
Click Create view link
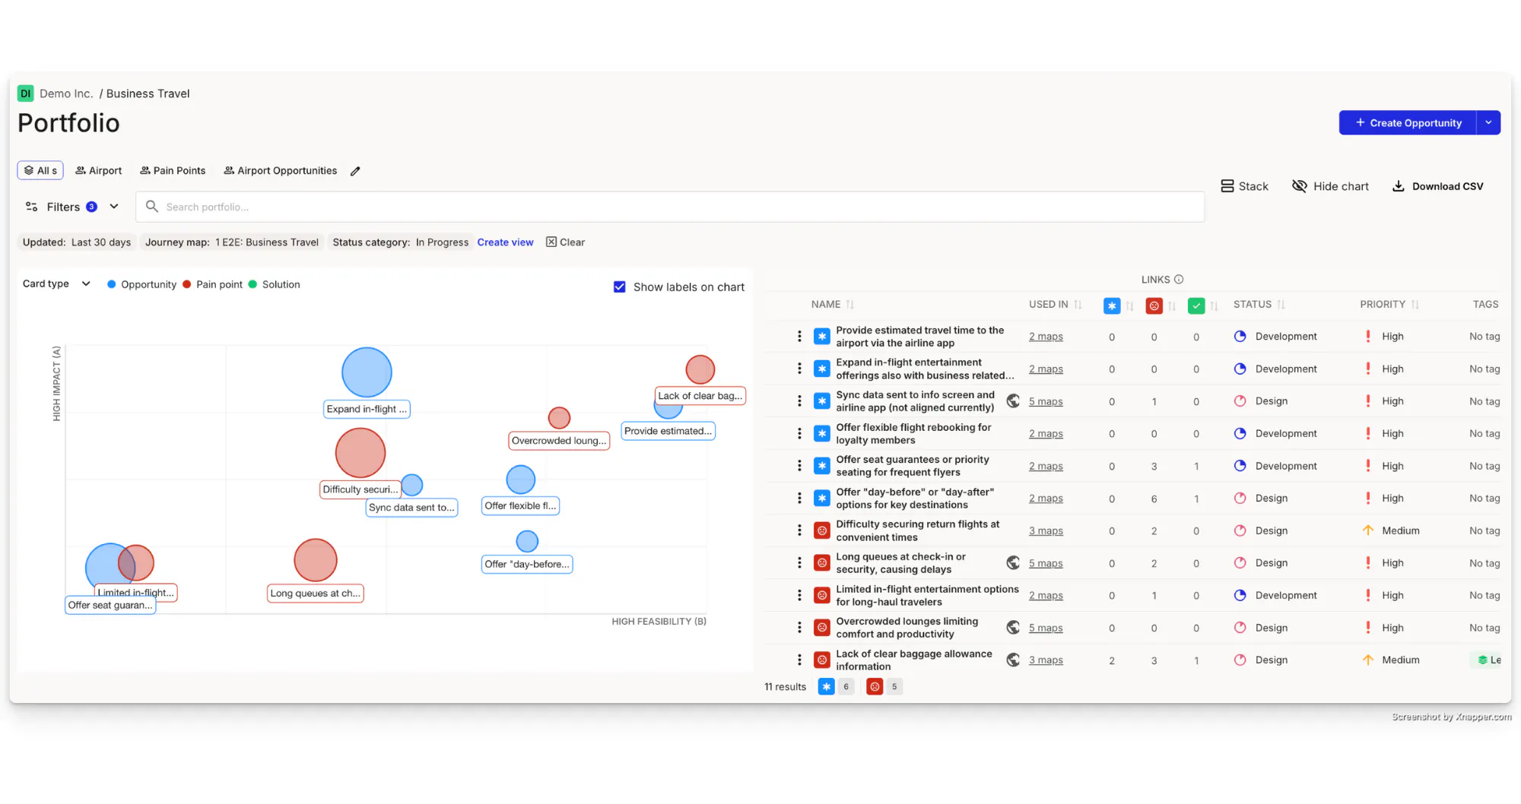point(505,242)
